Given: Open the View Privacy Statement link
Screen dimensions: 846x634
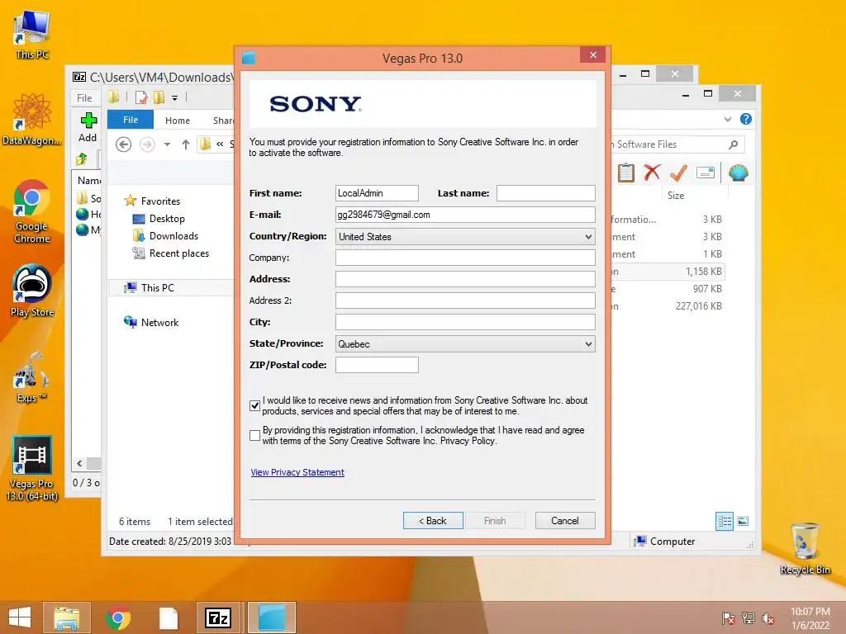Looking at the screenshot, I should click(x=297, y=472).
